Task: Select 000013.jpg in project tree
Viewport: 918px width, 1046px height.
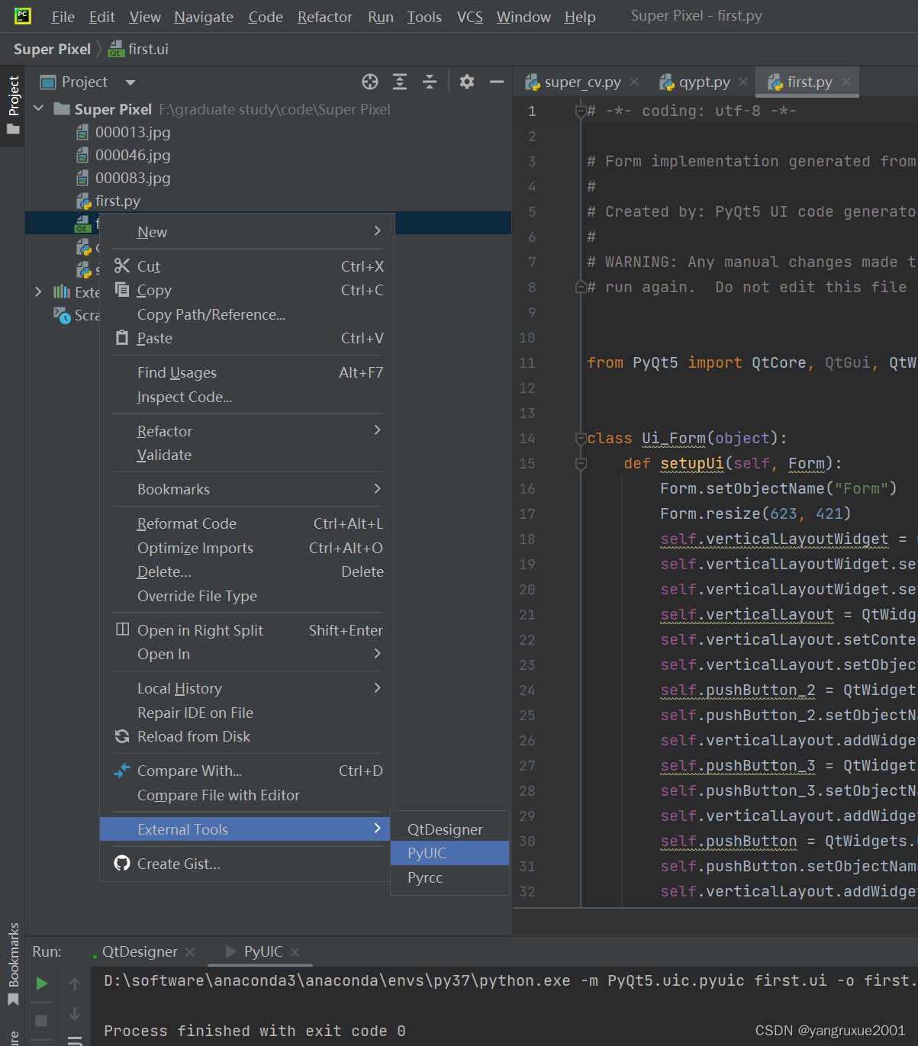Action: 133,132
